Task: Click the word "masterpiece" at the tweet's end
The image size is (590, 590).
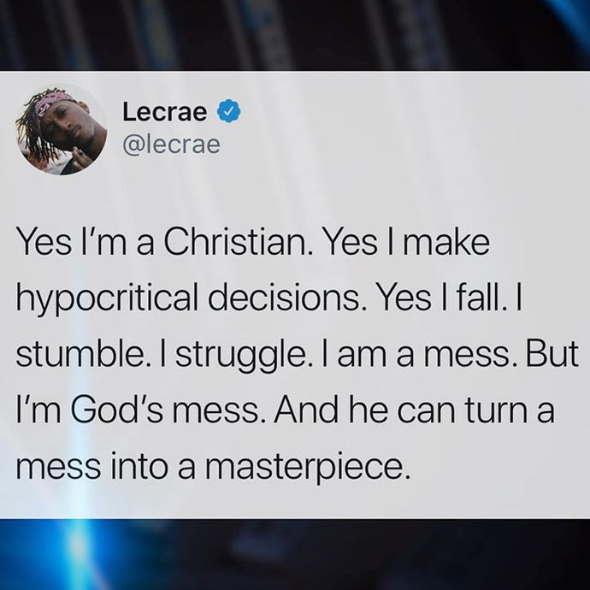Action: tap(308, 469)
